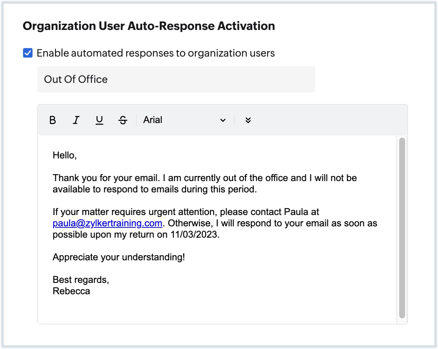
Task: Expand the hidden formatting options chevron
Action: (248, 120)
